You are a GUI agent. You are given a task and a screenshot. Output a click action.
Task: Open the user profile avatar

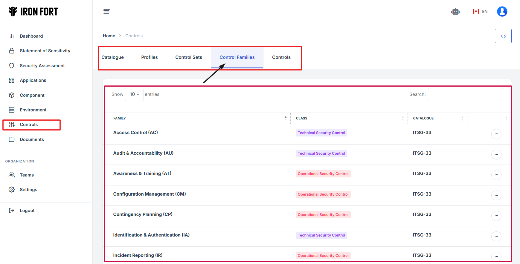pos(502,12)
